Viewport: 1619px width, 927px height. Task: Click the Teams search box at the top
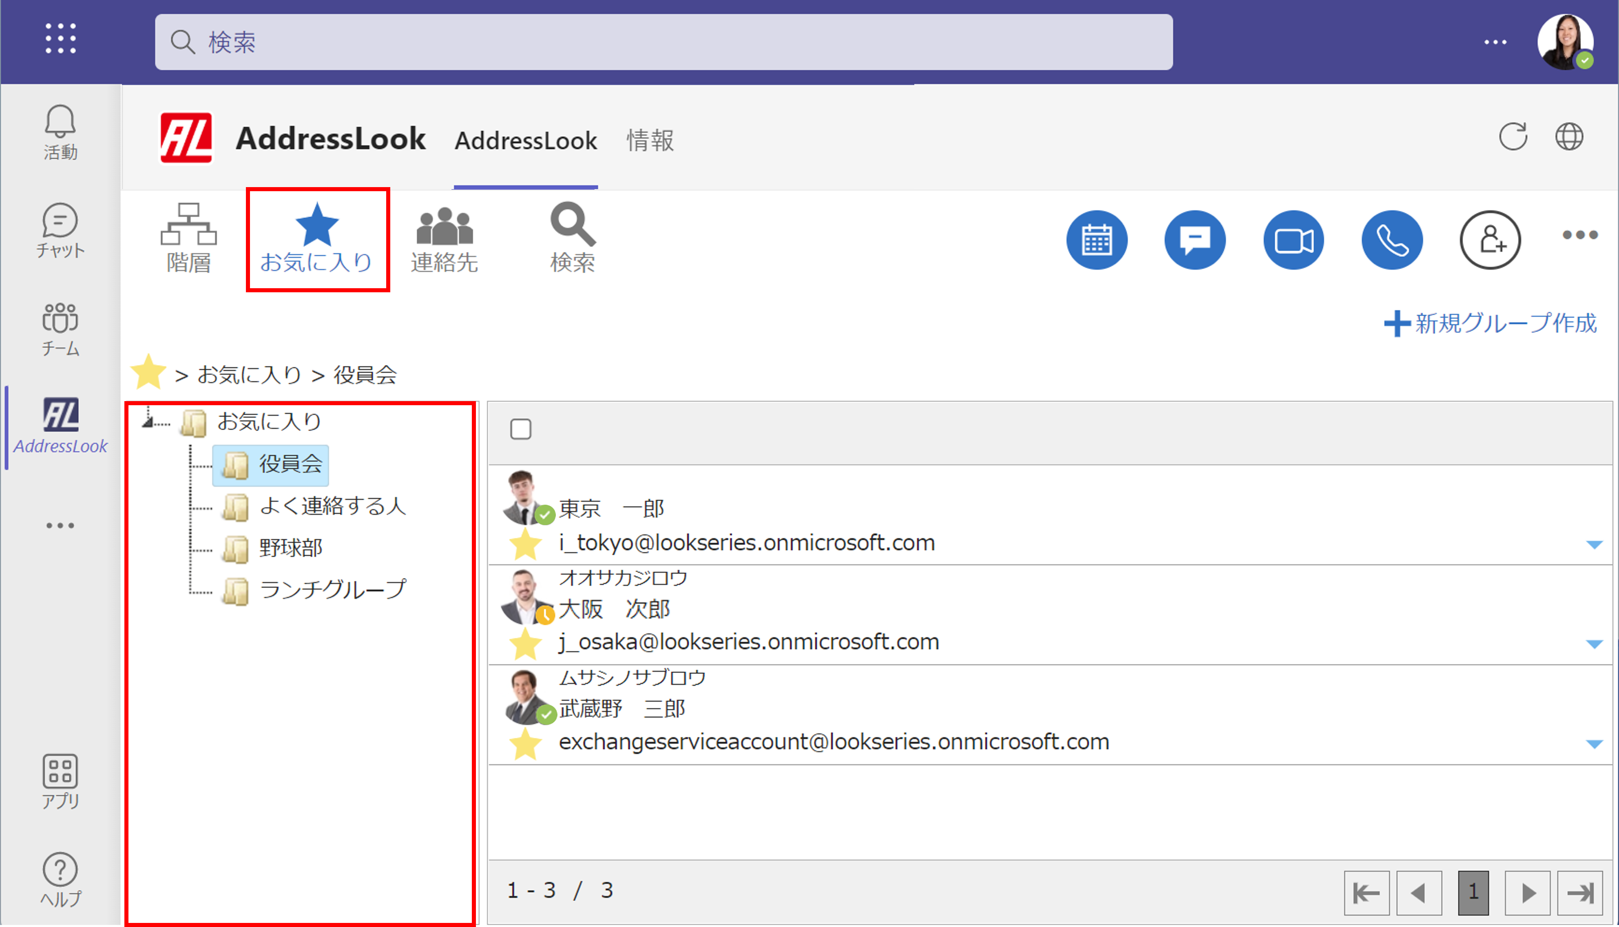click(662, 42)
